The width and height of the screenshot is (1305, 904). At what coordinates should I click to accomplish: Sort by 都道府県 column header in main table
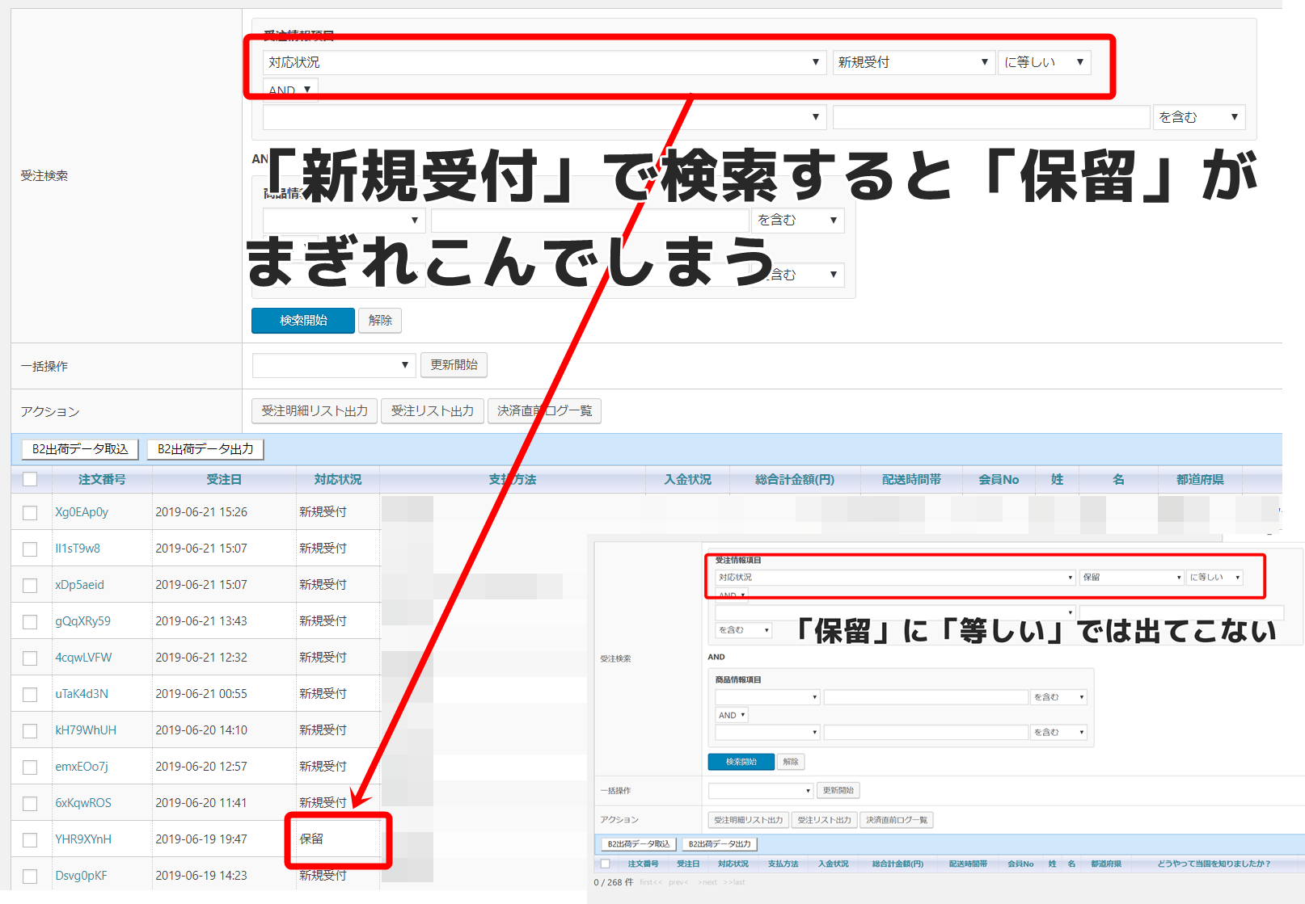tap(1200, 479)
